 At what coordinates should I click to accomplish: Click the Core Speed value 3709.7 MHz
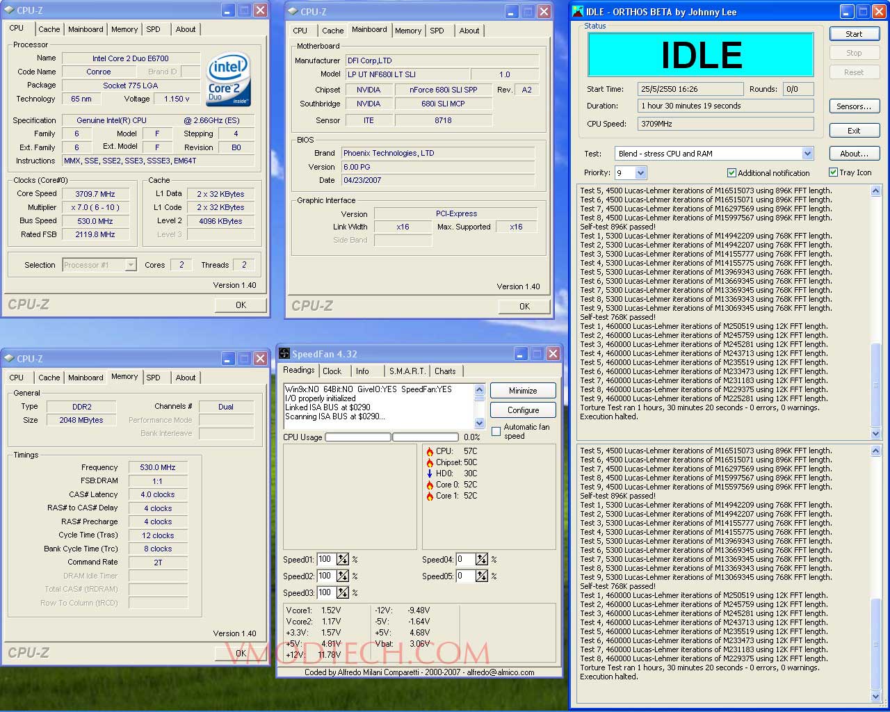point(95,194)
